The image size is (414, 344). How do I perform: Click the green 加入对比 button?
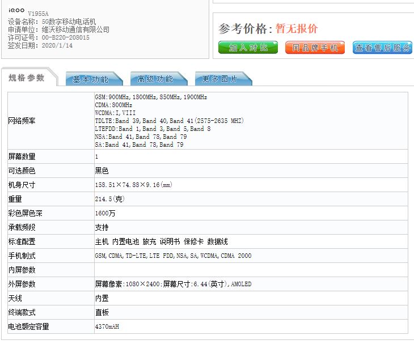pyautogui.click(x=248, y=48)
